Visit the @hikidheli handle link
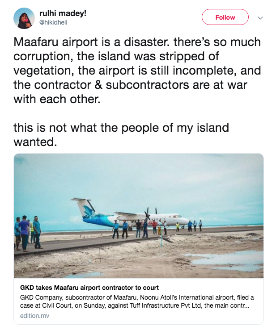The height and width of the screenshot is (330, 276). tap(53, 22)
